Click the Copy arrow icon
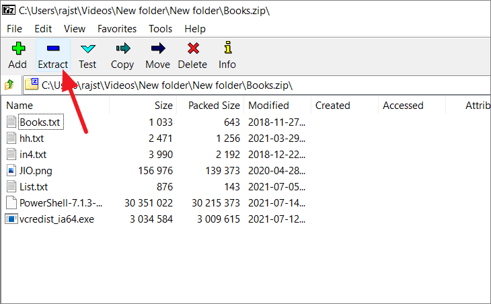The width and height of the screenshot is (491, 304). 122,48
